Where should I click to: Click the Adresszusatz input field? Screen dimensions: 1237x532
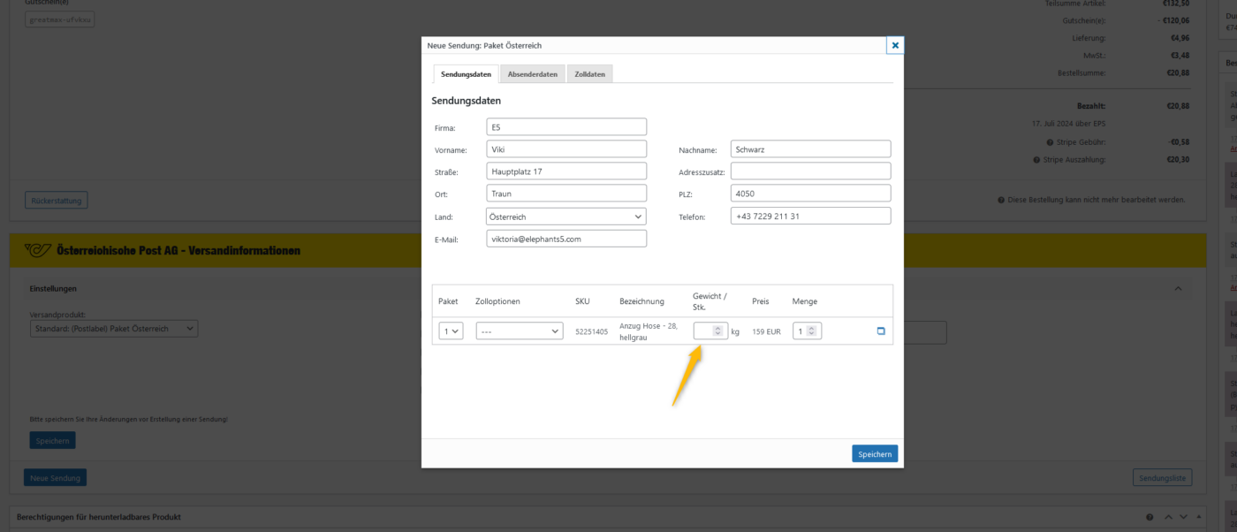click(811, 171)
